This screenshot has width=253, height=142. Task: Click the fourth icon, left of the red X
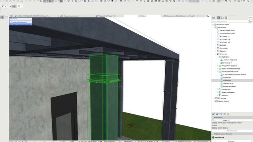[x=225, y=114]
